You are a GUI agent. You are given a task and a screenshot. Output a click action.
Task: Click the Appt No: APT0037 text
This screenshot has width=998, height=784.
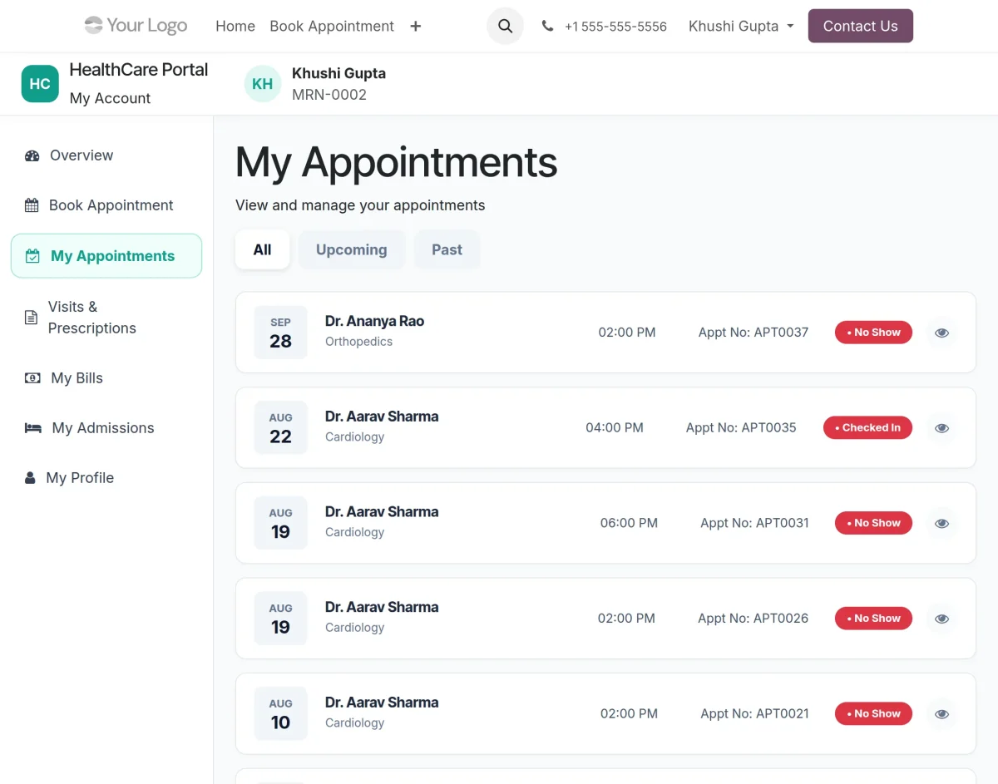click(x=753, y=333)
